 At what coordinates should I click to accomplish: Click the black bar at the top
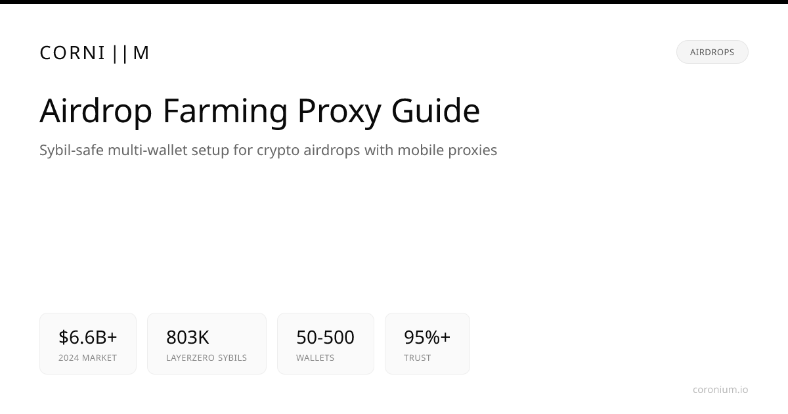394,2
